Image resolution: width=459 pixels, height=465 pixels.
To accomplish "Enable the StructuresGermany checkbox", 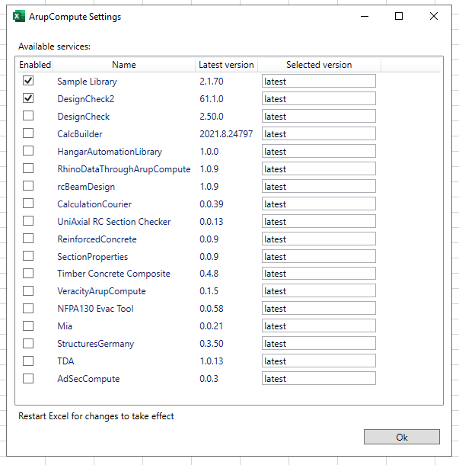I will click(x=28, y=343).
